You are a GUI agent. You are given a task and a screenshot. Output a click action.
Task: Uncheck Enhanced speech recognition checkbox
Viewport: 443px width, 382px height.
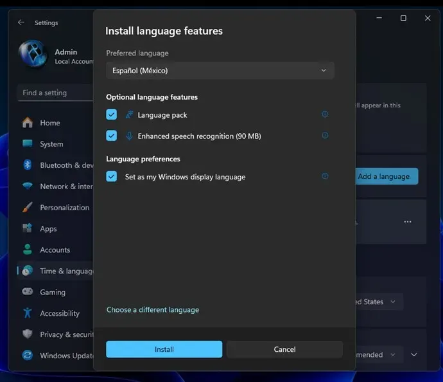[111, 136]
